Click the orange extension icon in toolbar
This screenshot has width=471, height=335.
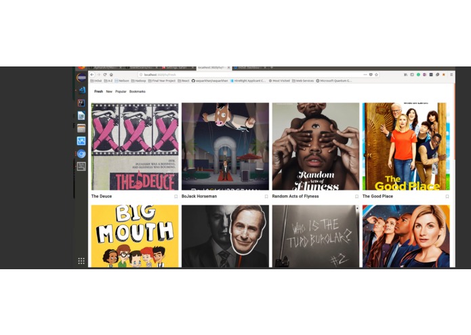click(x=444, y=75)
